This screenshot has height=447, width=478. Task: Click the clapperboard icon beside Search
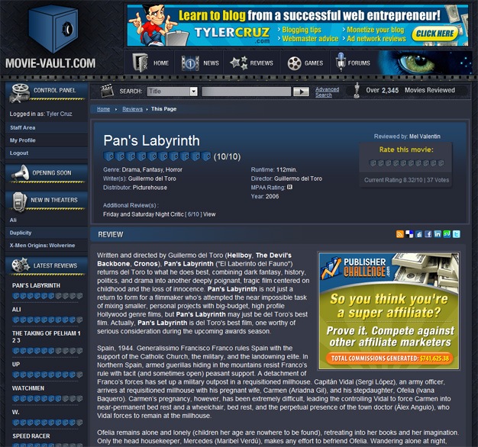coord(107,91)
